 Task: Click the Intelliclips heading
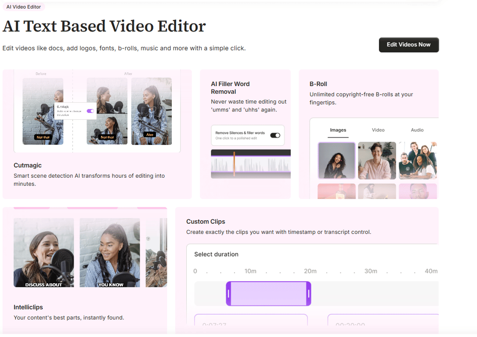(x=28, y=307)
